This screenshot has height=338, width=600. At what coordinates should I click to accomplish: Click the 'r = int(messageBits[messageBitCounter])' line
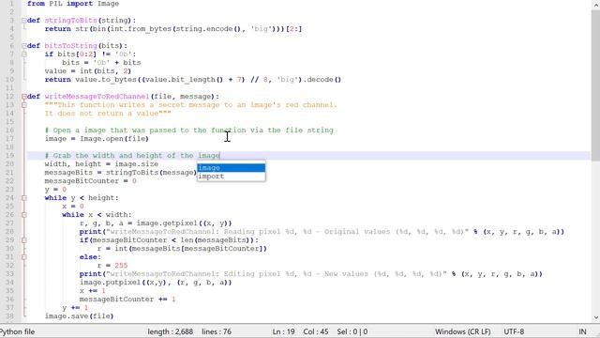182,248
